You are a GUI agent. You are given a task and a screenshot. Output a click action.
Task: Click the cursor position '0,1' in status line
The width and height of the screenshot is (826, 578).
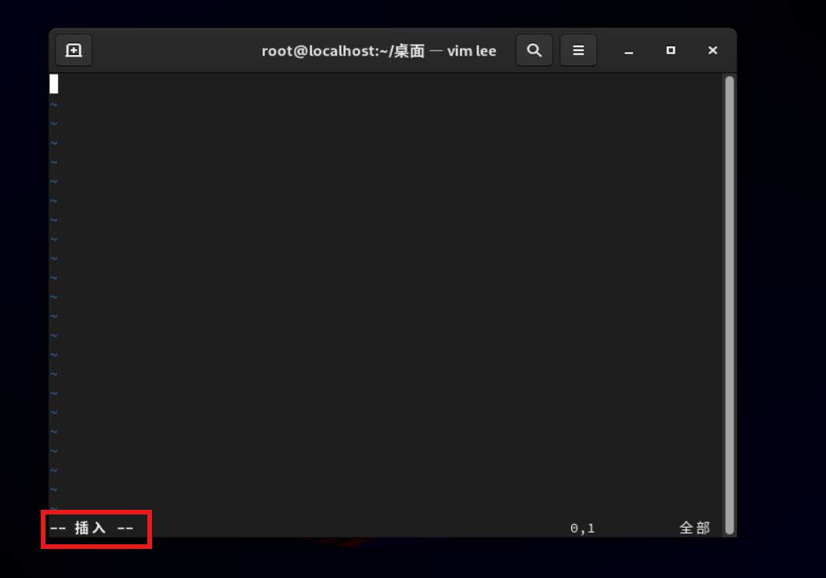[x=582, y=529]
